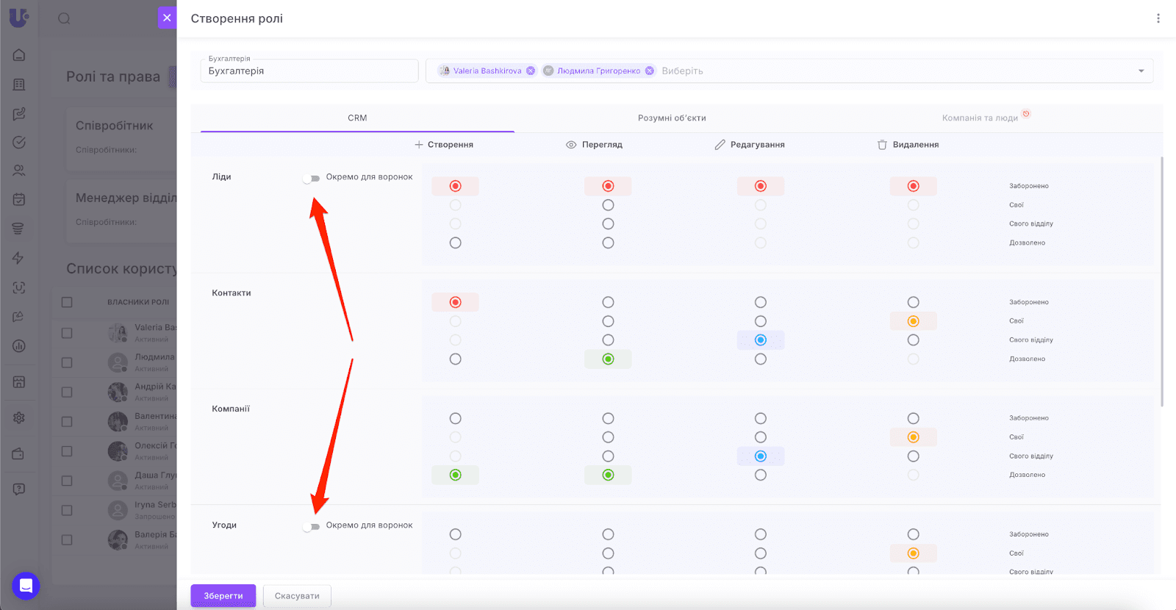Select 'Заборонено' for Контакти viewing
The image size is (1176, 610).
pyautogui.click(x=608, y=302)
